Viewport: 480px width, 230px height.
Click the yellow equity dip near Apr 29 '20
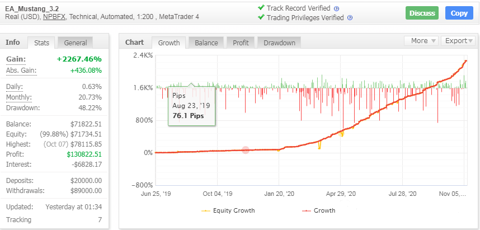341,134
